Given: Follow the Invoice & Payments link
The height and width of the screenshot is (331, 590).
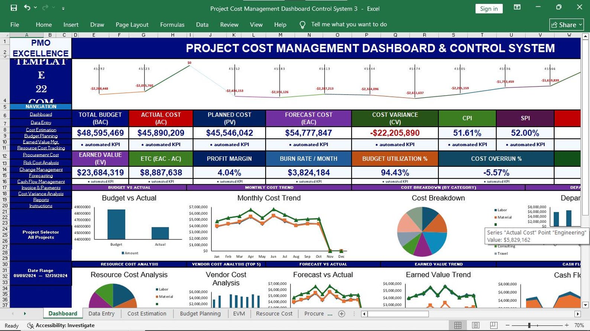Looking at the screenshot, I should pos(41,188).
